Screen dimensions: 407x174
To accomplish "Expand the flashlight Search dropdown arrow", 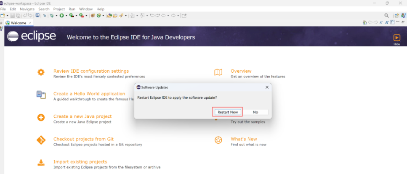I will coord(126,16).
